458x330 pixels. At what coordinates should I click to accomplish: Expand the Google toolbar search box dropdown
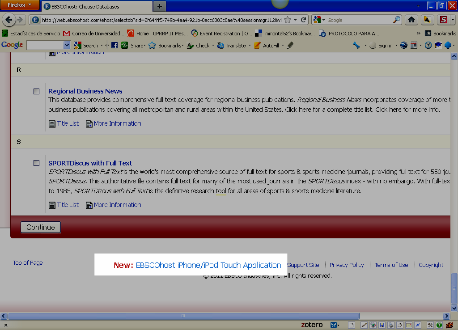[x=67, y=45]
